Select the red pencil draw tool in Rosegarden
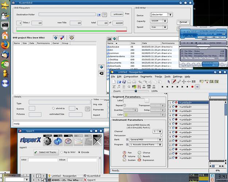This screenshot has height=182, width=228. pos(174,82)
